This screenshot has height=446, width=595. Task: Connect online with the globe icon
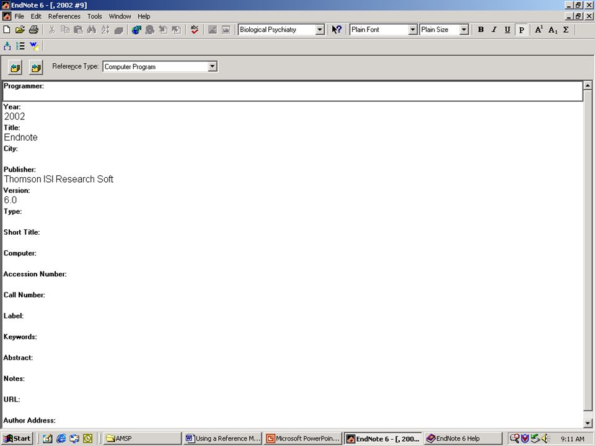point(136,30)
